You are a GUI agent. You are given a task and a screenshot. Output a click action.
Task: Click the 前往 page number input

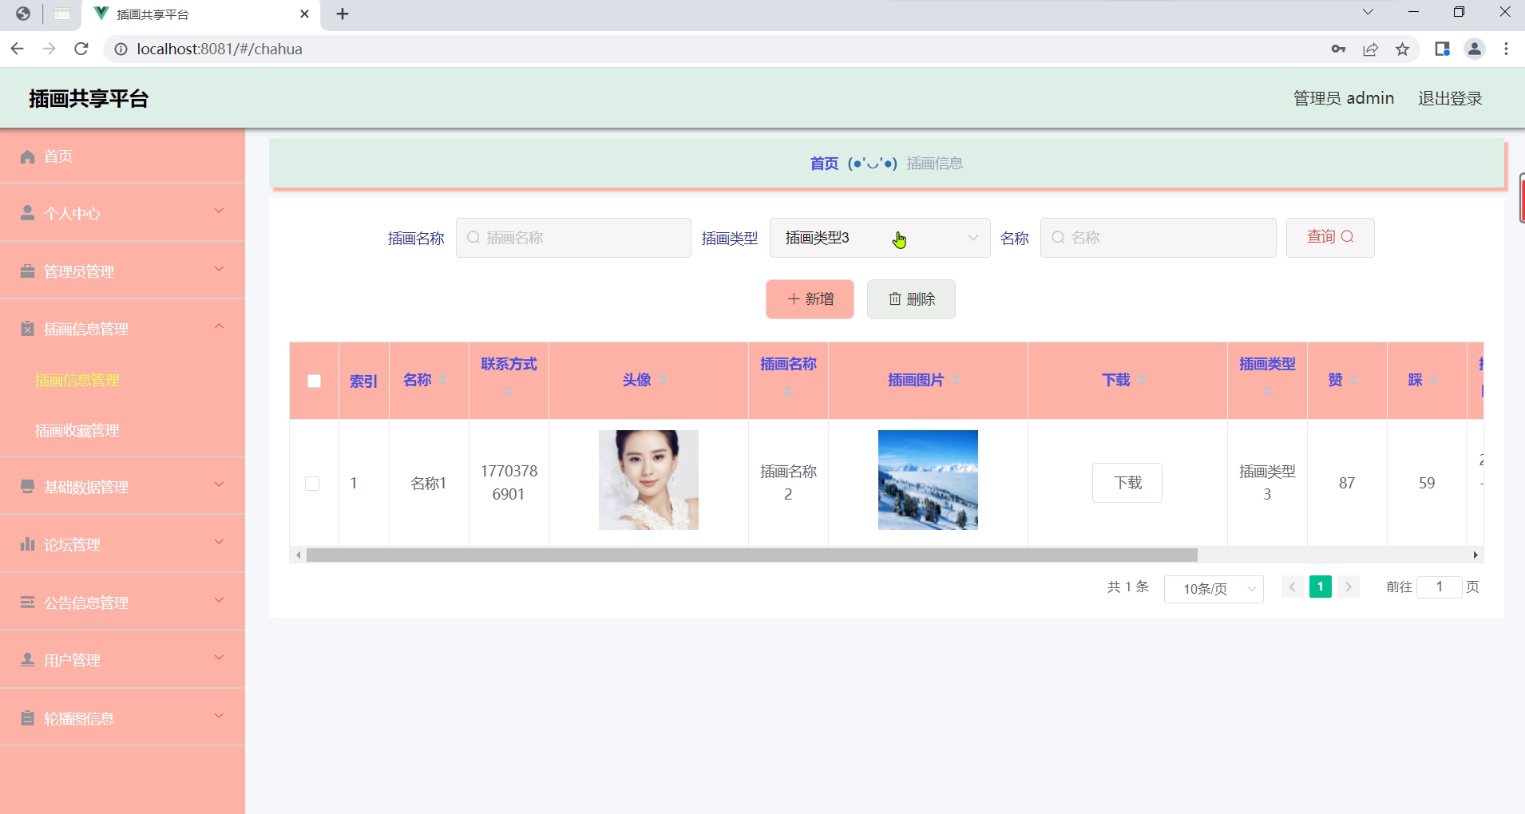pos(1439,587)
